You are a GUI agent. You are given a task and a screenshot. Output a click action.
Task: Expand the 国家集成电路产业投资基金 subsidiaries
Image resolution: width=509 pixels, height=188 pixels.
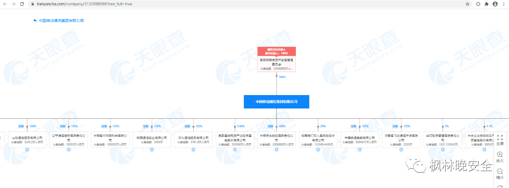click(235, 150)
